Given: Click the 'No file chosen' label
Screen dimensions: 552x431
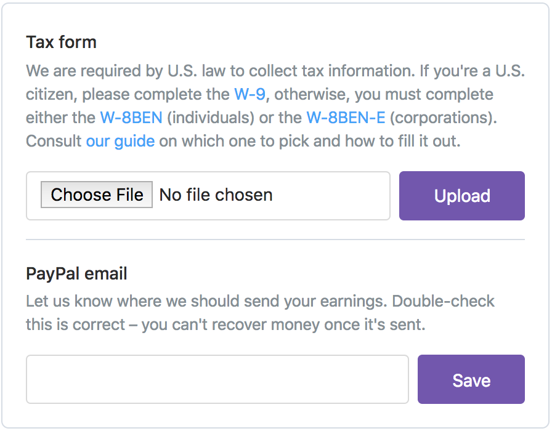Looking at the screenshot, I should (216, 195).
